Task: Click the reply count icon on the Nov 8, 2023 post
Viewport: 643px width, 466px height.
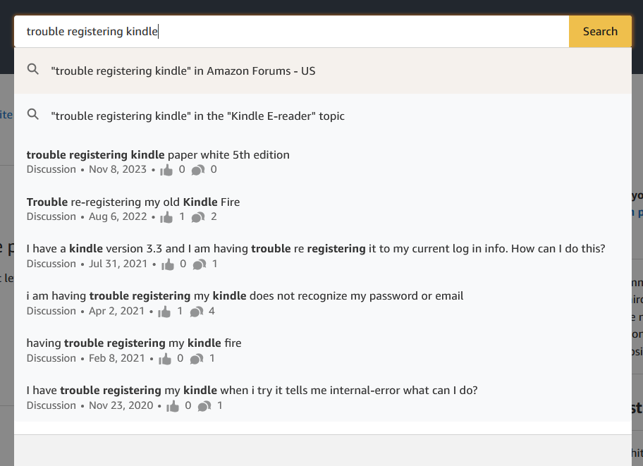Action: coord(198,168)
